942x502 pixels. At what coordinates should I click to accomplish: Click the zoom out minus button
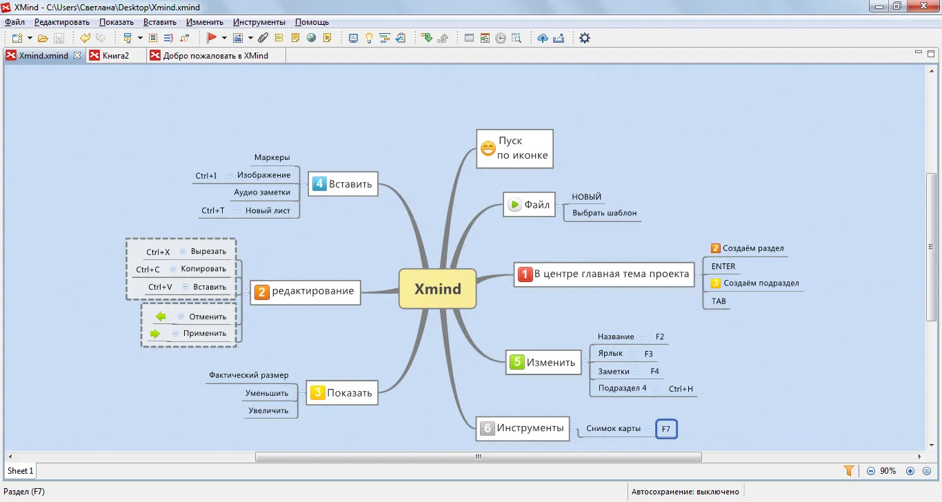[871, 471]
